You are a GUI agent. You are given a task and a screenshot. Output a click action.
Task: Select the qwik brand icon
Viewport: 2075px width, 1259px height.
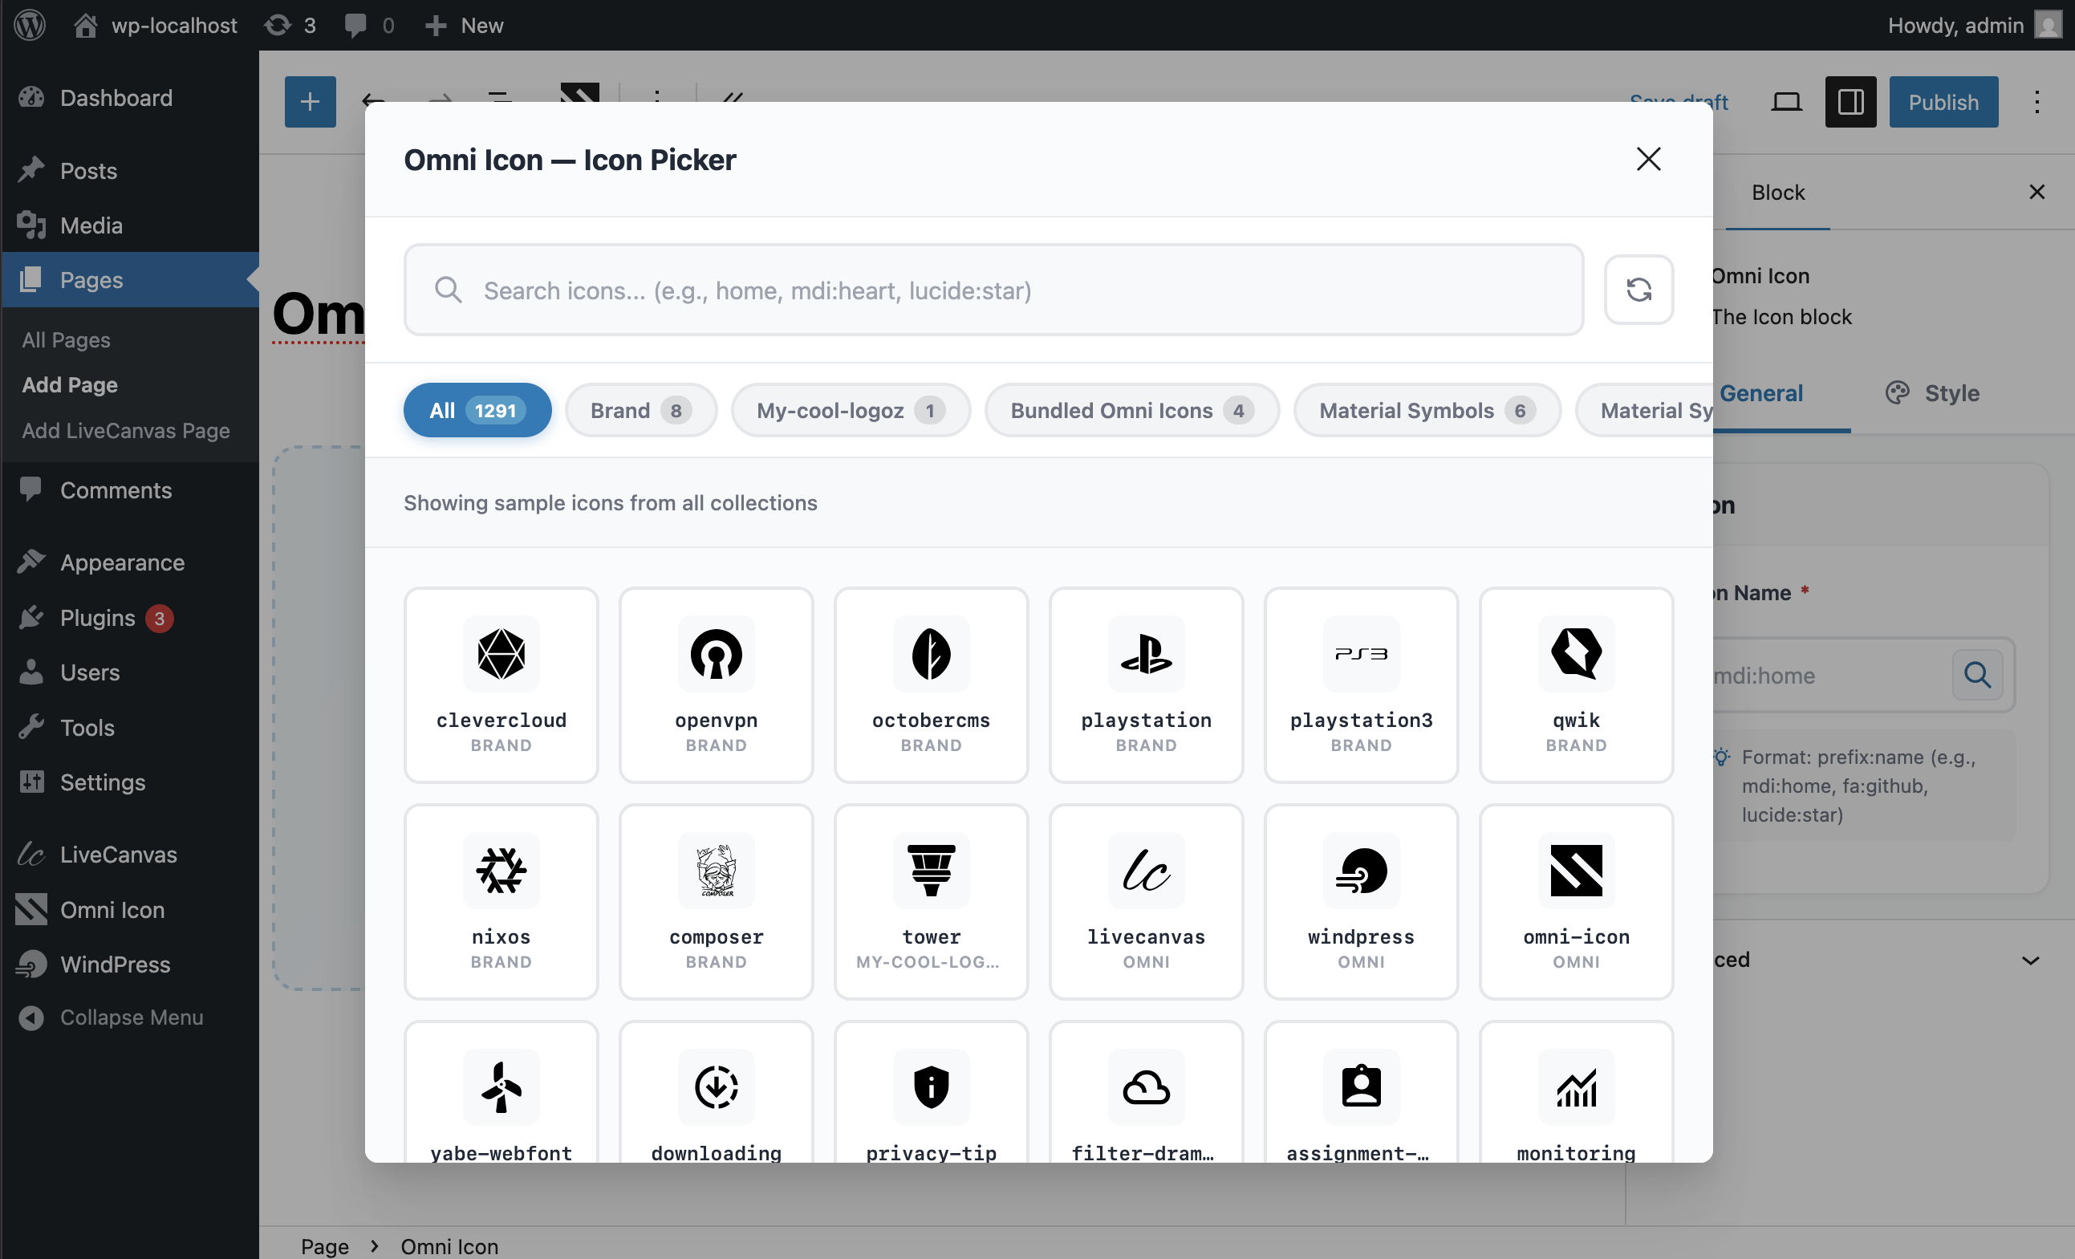(1575, 684)
